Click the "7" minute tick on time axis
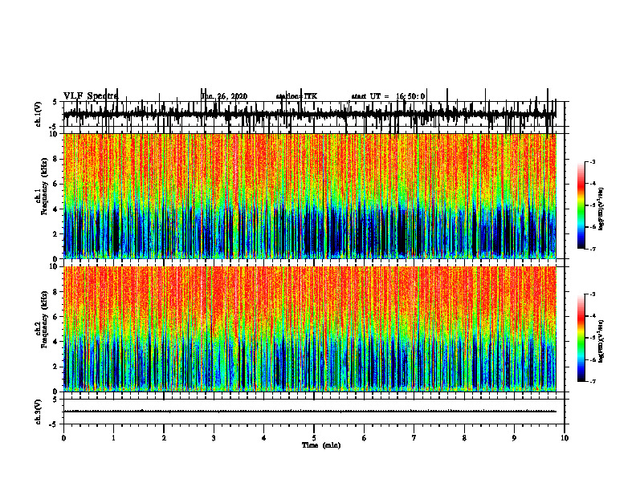 (x=414, y=438)
